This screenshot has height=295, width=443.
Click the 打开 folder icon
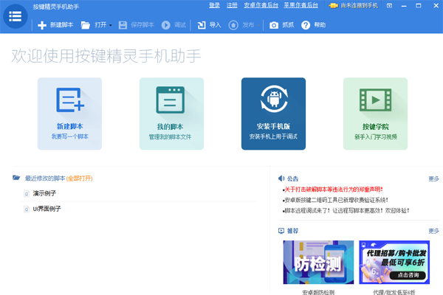pos(86,25)
